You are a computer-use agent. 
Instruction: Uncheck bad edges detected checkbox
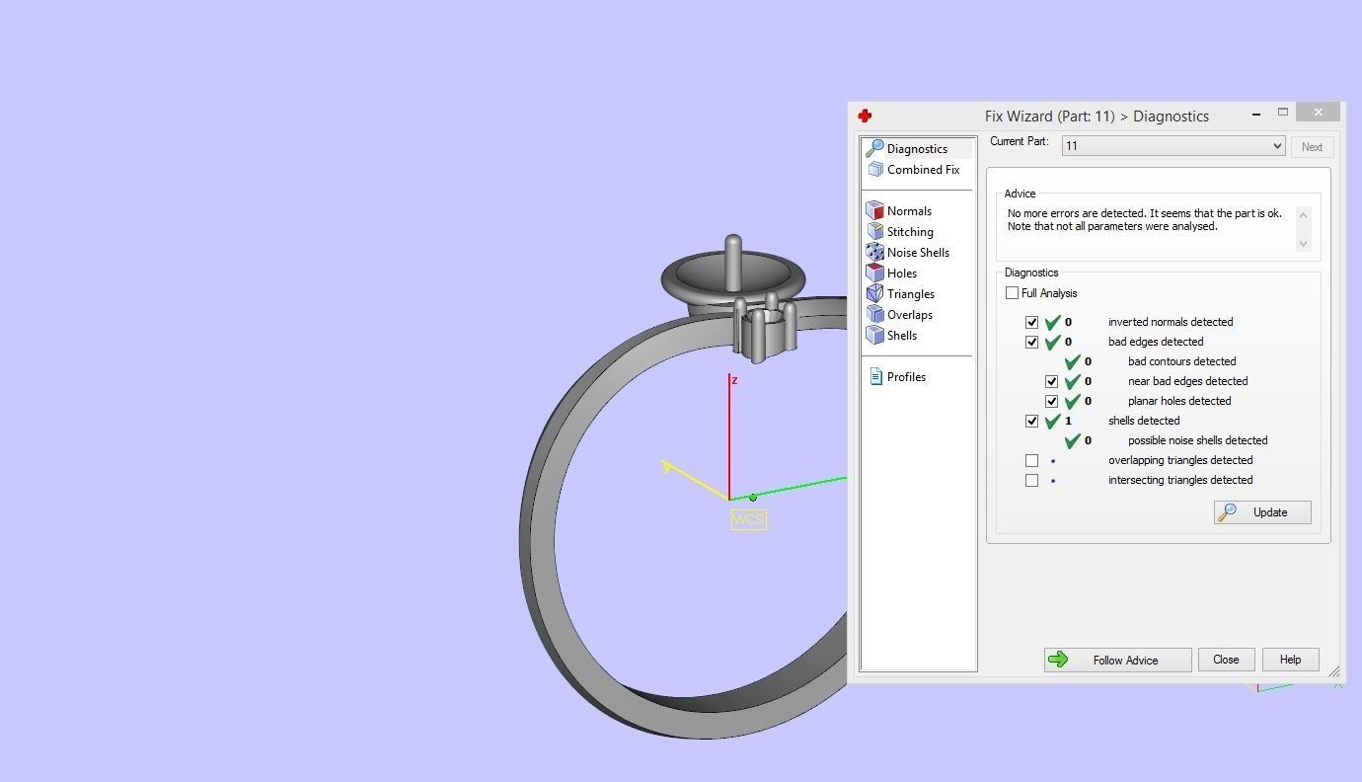(x=1031, y=342)
